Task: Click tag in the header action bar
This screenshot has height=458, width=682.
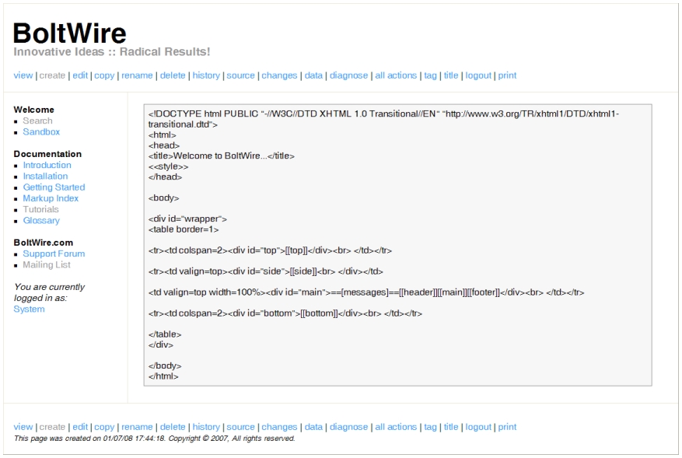Action: [x=430, y=75]
